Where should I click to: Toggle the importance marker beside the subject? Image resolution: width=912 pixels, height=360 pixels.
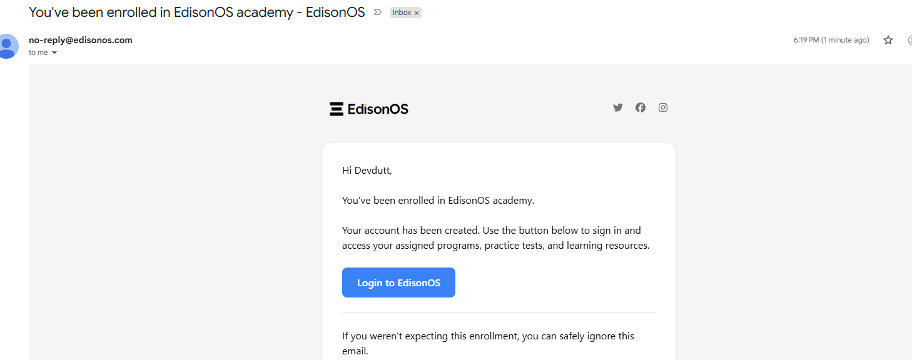click(377, 12)
